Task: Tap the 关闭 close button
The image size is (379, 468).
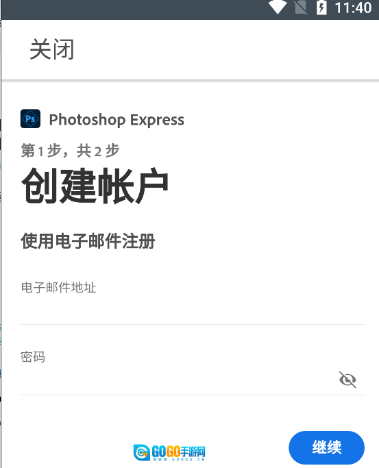Action: (51, 49)
